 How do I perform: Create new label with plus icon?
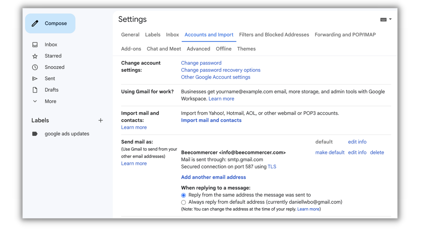100,120
